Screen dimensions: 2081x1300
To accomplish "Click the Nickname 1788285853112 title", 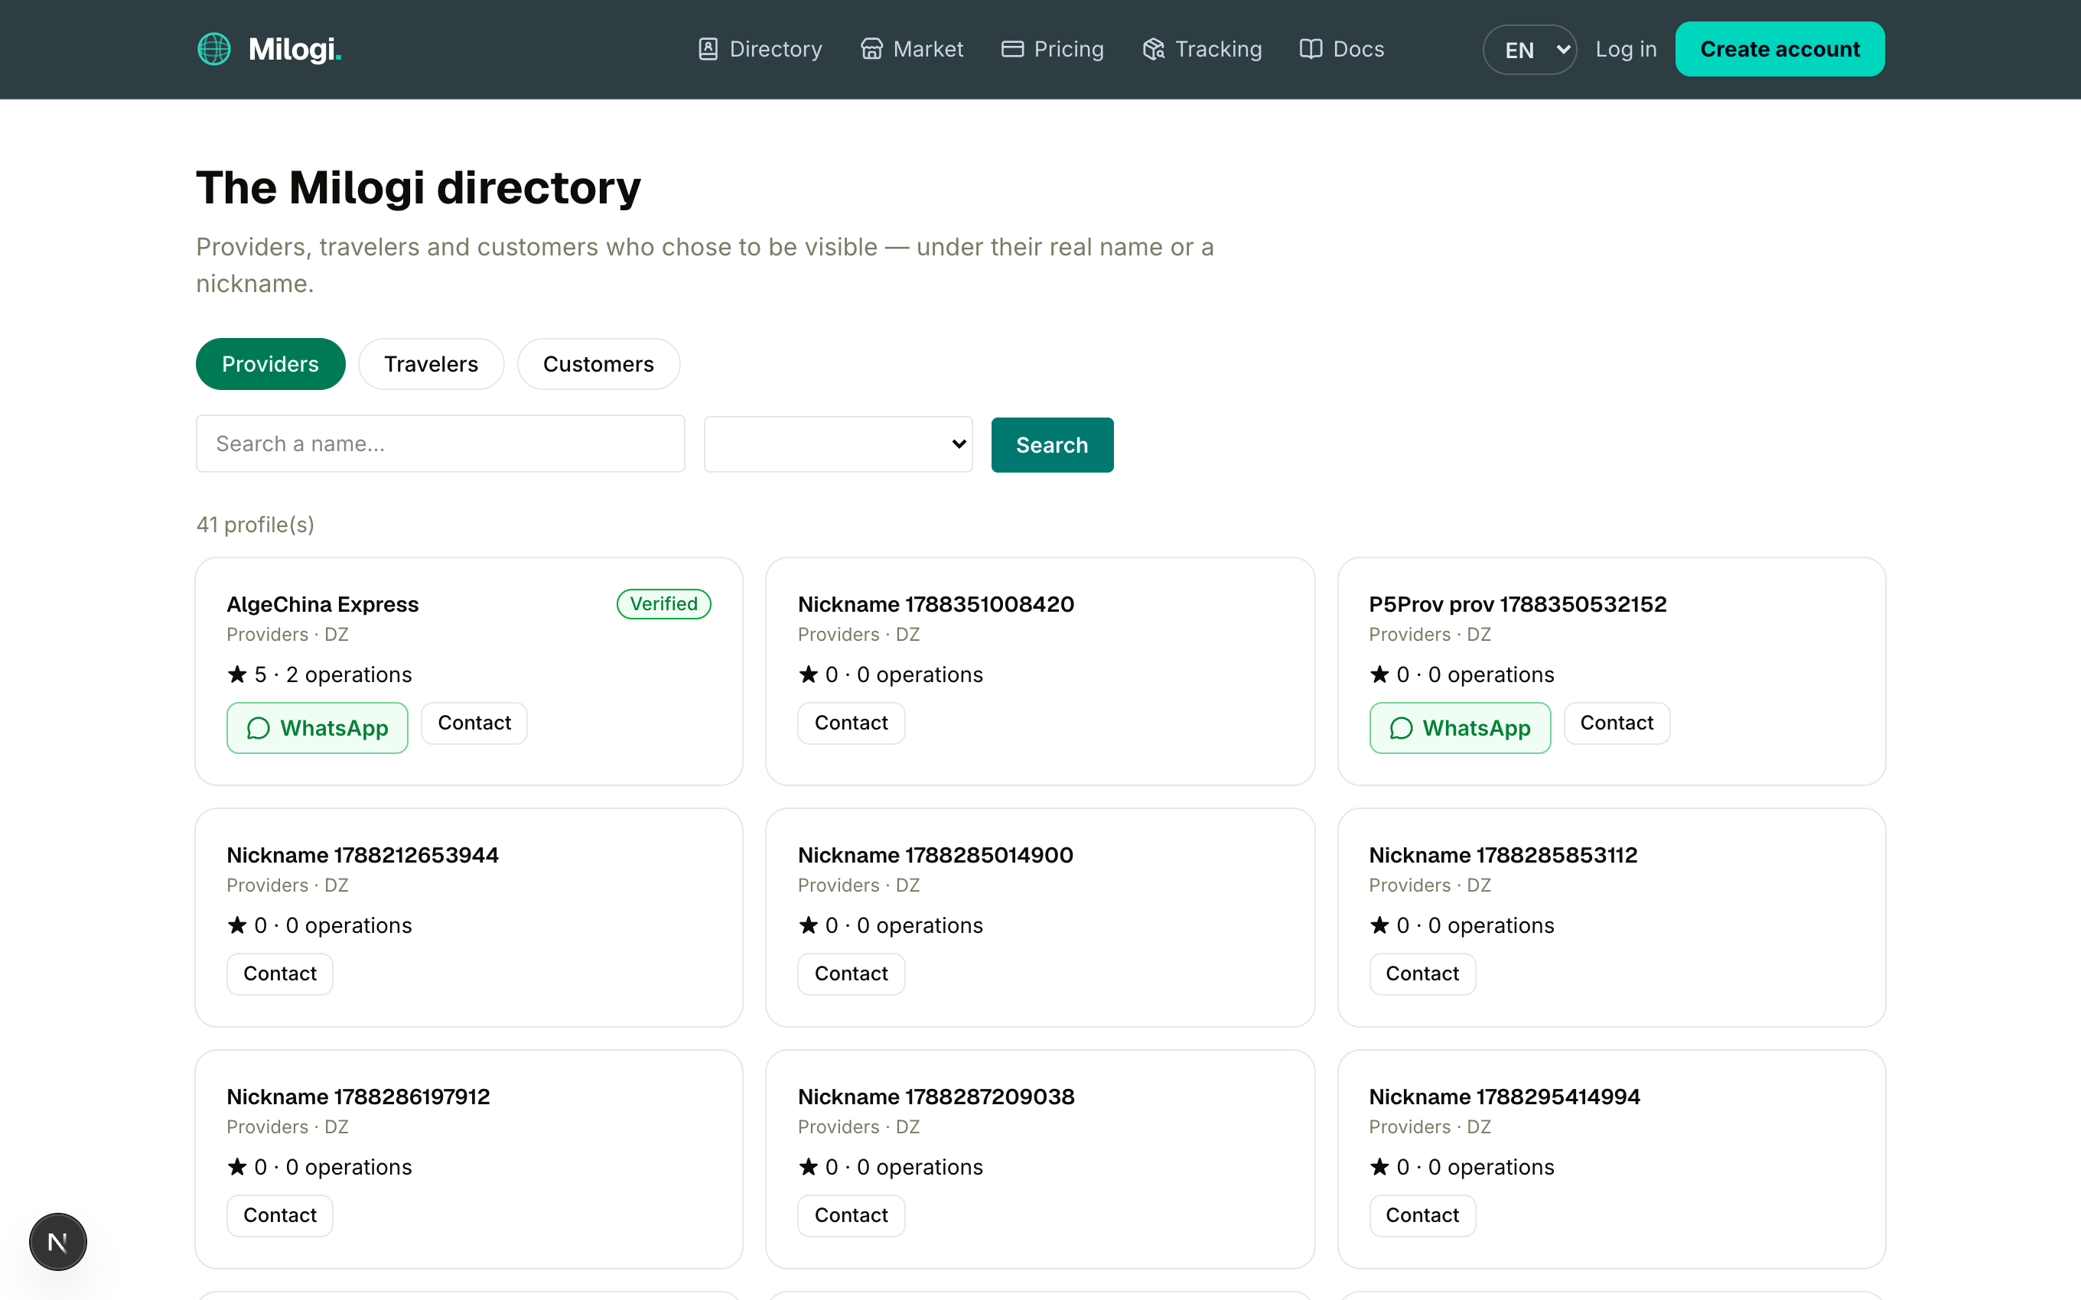I will 1503,856.
